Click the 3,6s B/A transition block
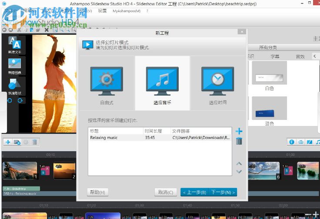The height and width of the screenshot is (219, 320). click(288, 170)
